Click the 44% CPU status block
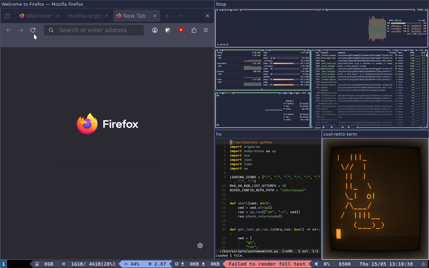Screen dimensions: 429x268 132,264
